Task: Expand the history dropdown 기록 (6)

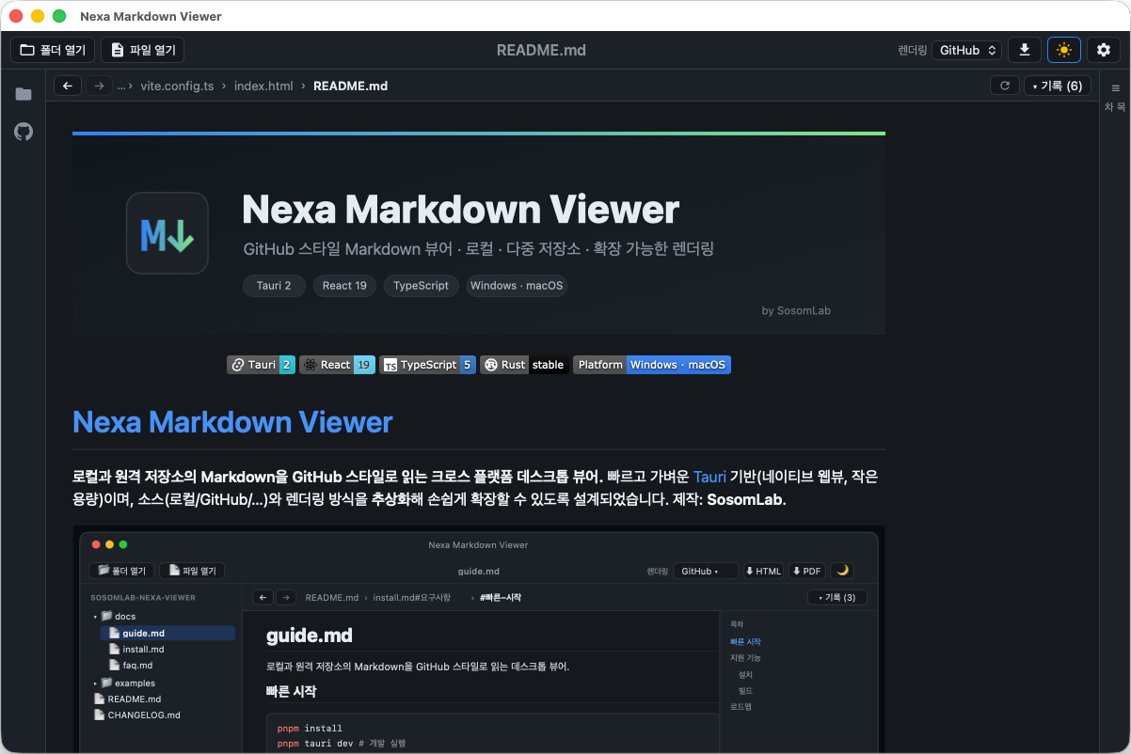Action: coord(1058,86)
